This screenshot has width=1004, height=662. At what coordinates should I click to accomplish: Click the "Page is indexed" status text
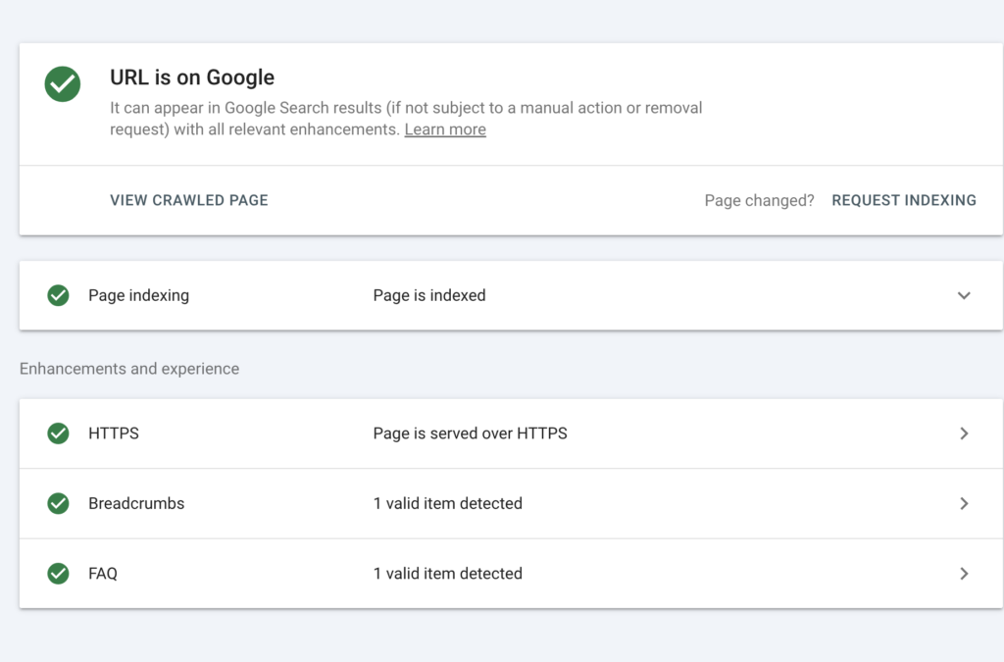coord(428,295)
